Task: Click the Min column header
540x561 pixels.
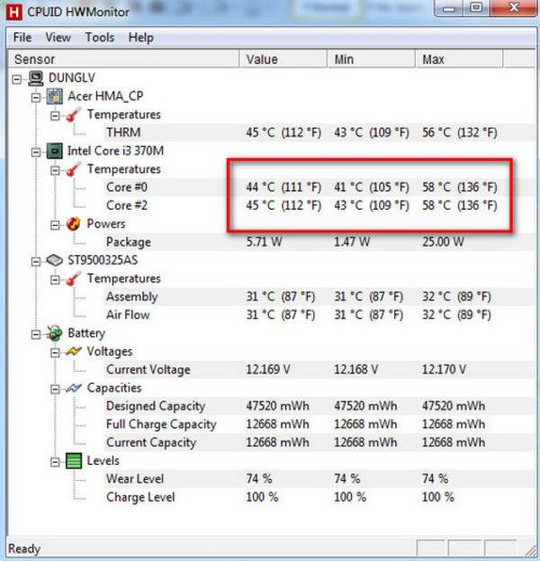Action: [x=371, y=59]
